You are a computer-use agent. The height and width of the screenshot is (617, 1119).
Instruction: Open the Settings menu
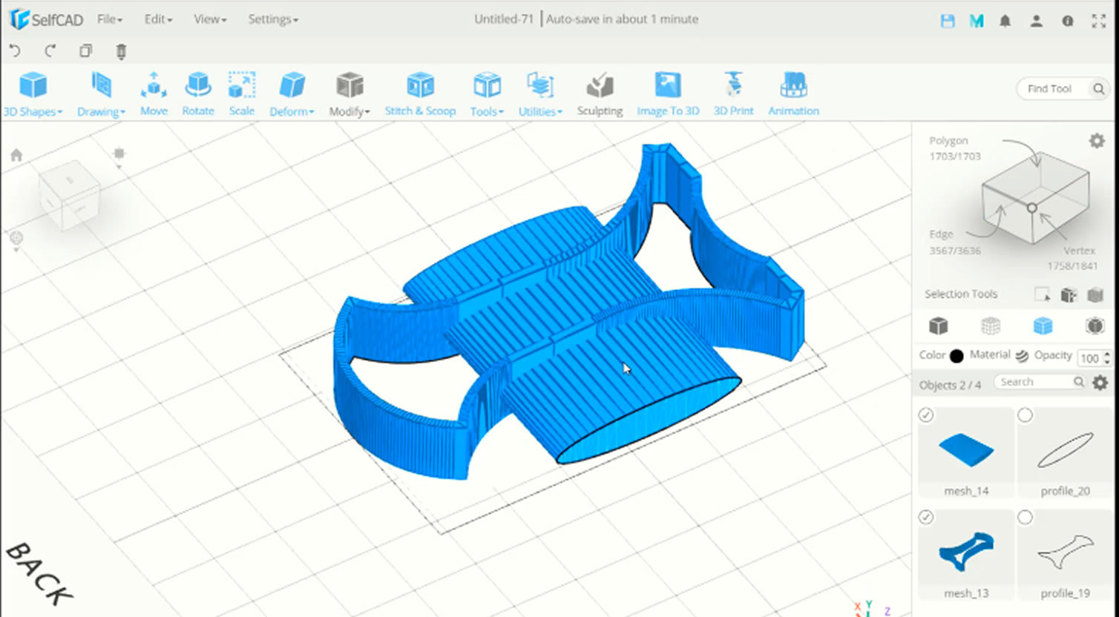click(x=273, y=19)
